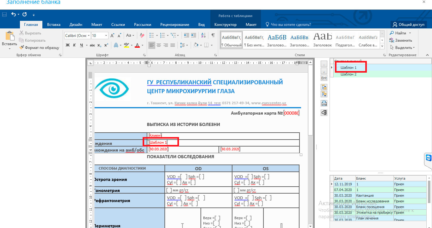This screenshot has width=432, height=228.
Task: Open the Главная ribbon tab
Action: pos(31,25)
